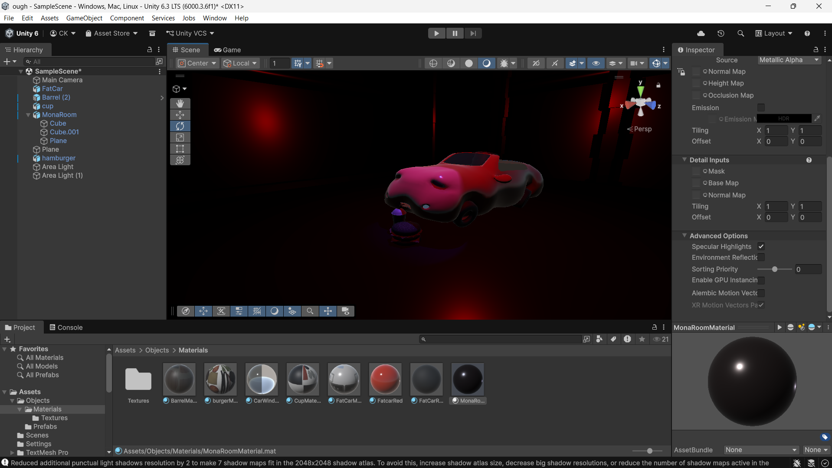Open the Metallic Alpha source dropdown
Image resolution: width=832 pixels, height=468 pixels.
click(789, 60)
